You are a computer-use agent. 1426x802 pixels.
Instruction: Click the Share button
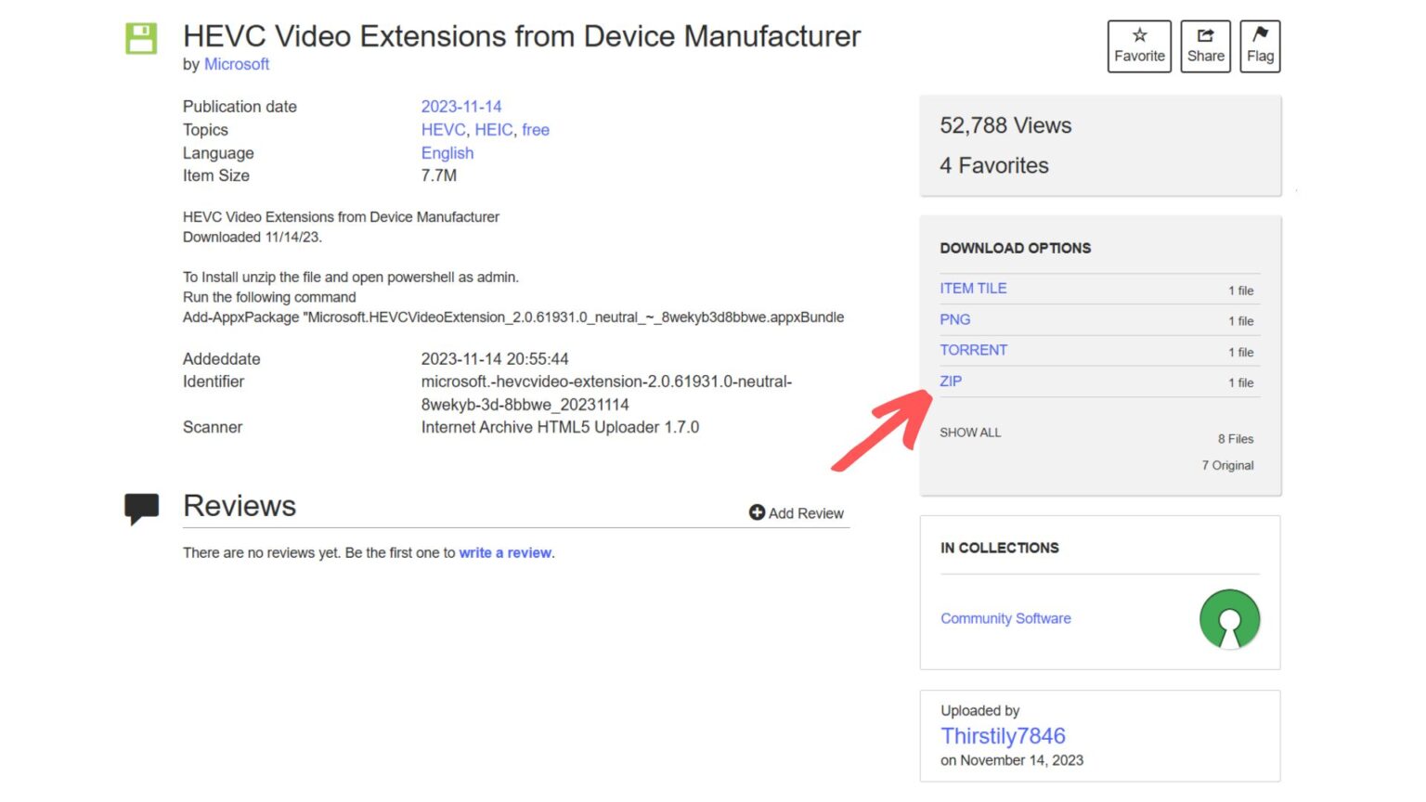click(x=1204, y=45)
